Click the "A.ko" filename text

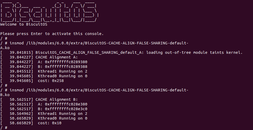5,48
